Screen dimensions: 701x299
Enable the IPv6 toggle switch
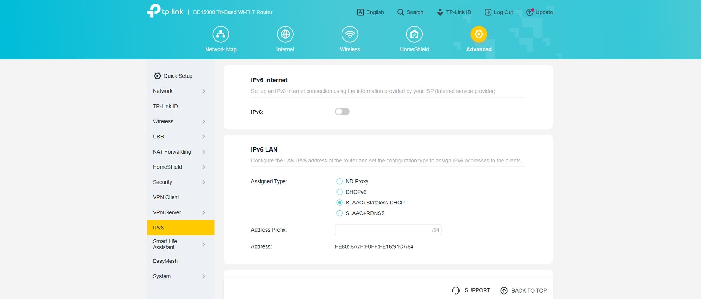click(342, 112)
